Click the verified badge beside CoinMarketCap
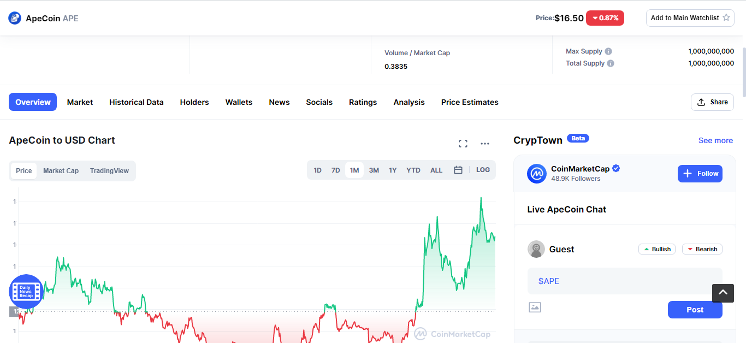 pyautogui.click(x=616, y=169)
